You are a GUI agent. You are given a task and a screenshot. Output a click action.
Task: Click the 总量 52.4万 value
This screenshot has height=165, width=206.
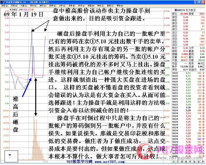(x=184, y=57)
